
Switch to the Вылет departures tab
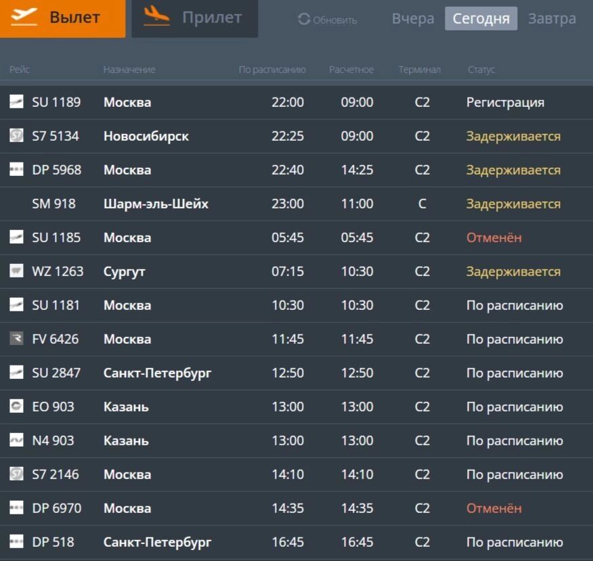(62, 18)
